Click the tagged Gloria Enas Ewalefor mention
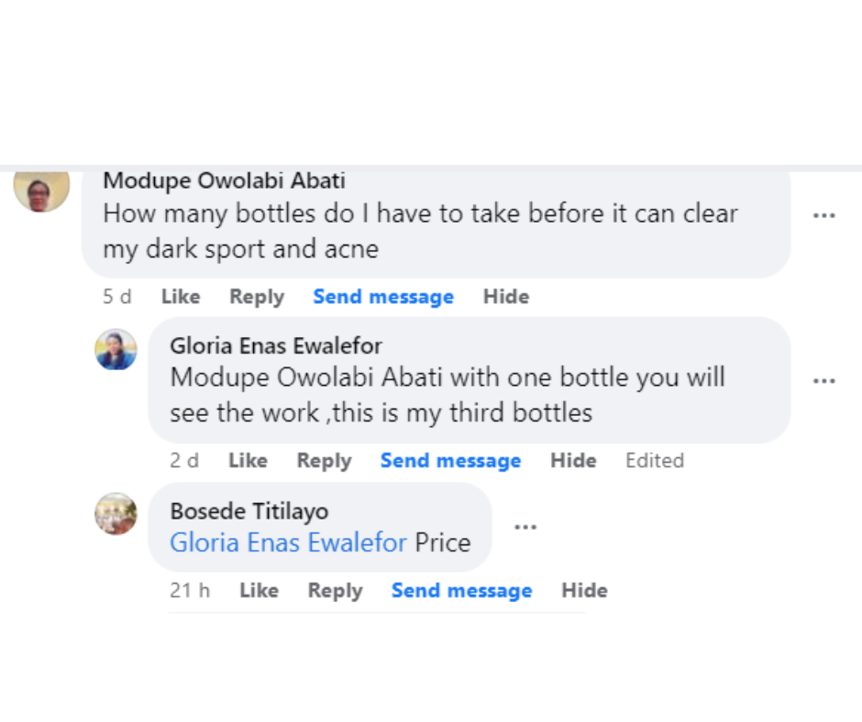The height and width of the screenshot is (722, 862). click(288, 542)
